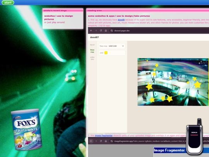
Task: Click reload icon in imagefragmenter.app toolbar
Action: click(101, 141)
